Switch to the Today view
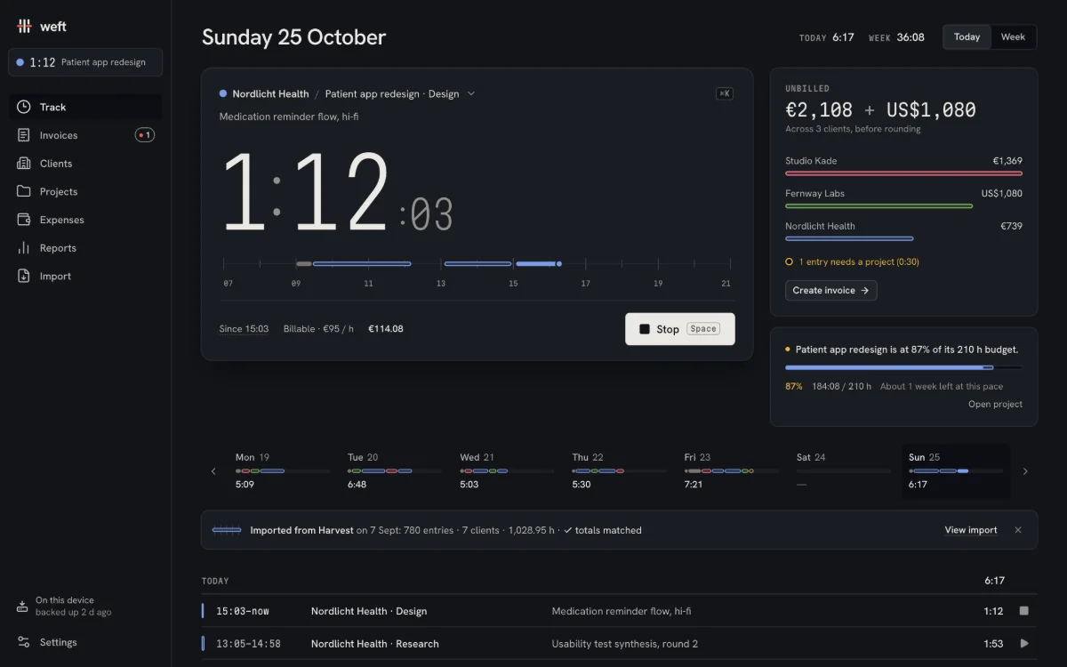Screen dimensions: 1067x667 [x=967, y=36]
